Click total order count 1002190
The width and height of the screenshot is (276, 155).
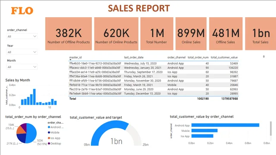tap(203, 99)
